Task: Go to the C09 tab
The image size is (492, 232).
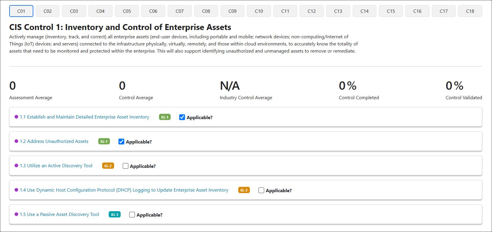Action: [232, 11]
